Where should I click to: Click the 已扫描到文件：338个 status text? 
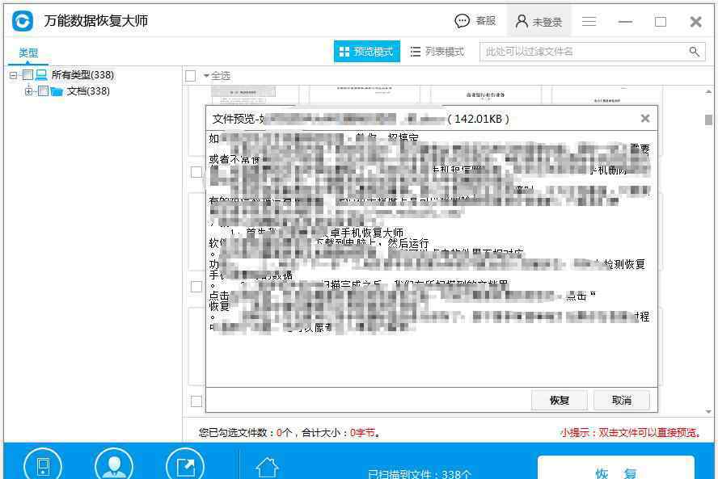click(x=420, y=474)
